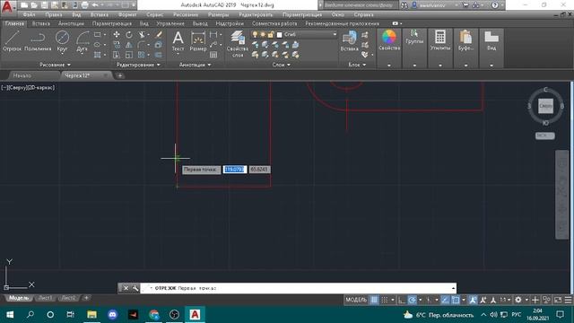Image resolution: width=574 pixels, height=323 pixels.
Task: Click the Array tool icon
Action: [142, 55]
